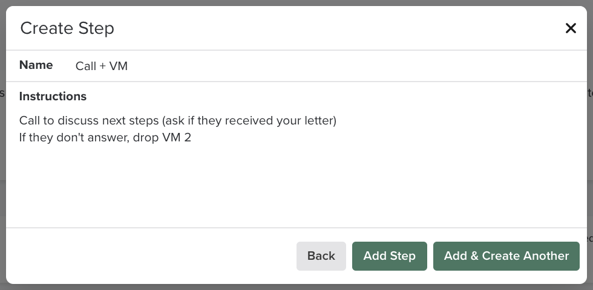Click Add & Create Another button
This screenshot has height=290, width=593.
click(506, 256)
